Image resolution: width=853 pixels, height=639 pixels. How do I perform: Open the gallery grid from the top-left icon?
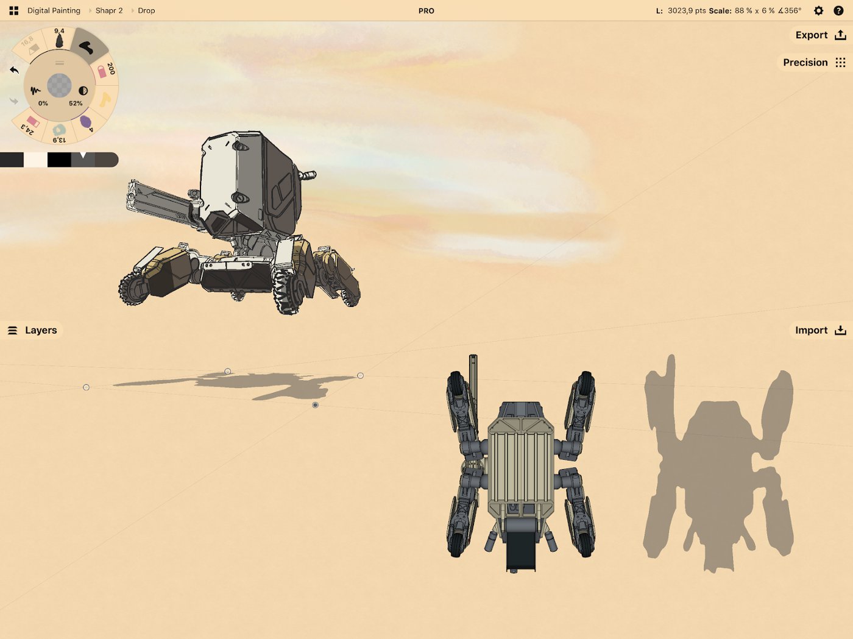tap(14, 11)
